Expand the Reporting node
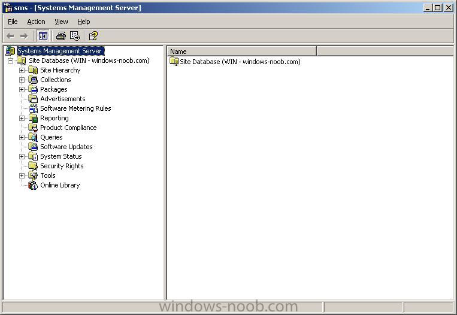The height and width of the screenshot is (315, 457). tap(22, 119)
